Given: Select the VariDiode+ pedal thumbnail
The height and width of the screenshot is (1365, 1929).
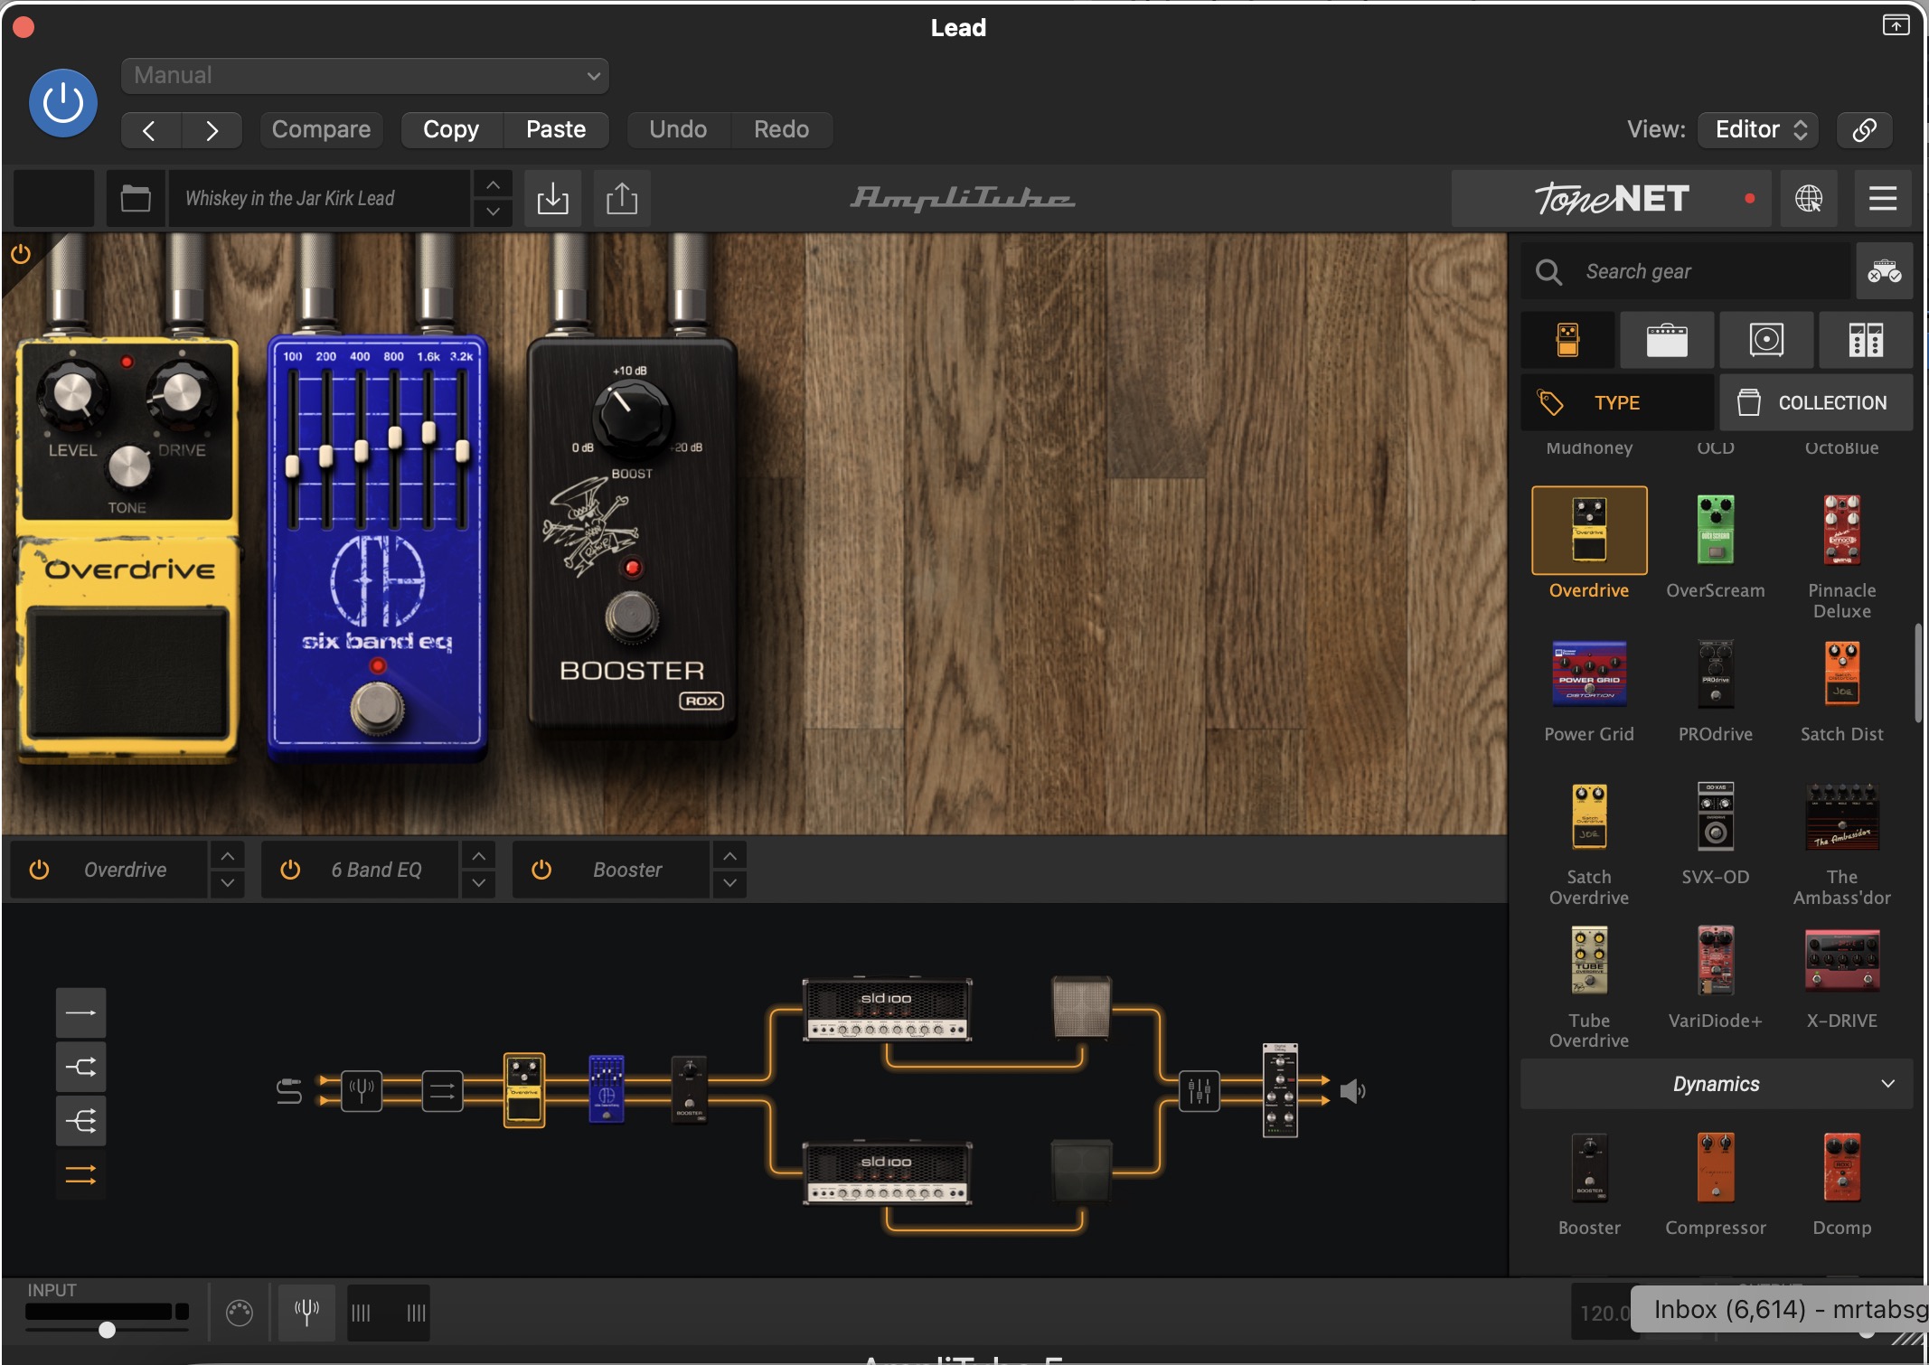Looking at the screenshot, I should pyautogui.click(x=1715, y=960).
